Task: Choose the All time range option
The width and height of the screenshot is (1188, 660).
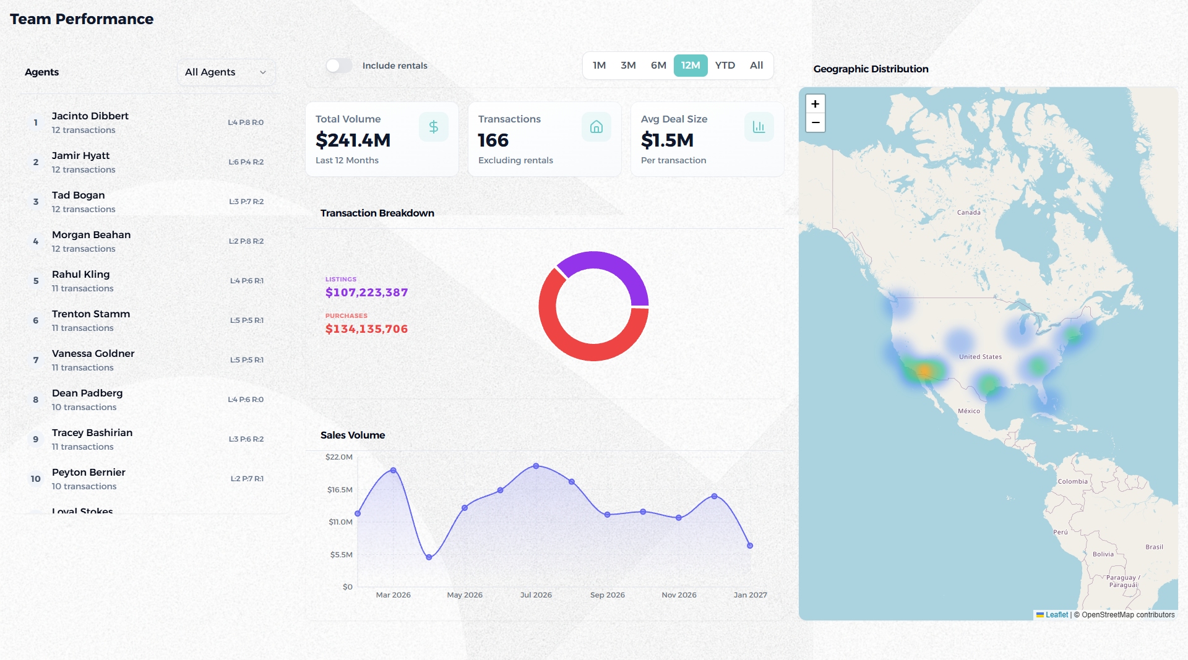Action: pyautogui.click(x=756, y=66)
